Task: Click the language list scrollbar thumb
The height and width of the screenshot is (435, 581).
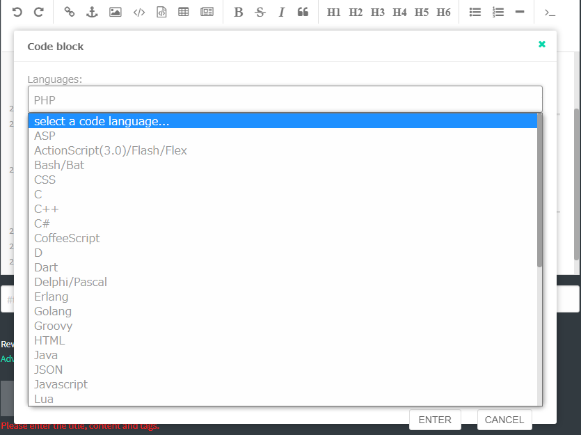Action: pos(539,190)
